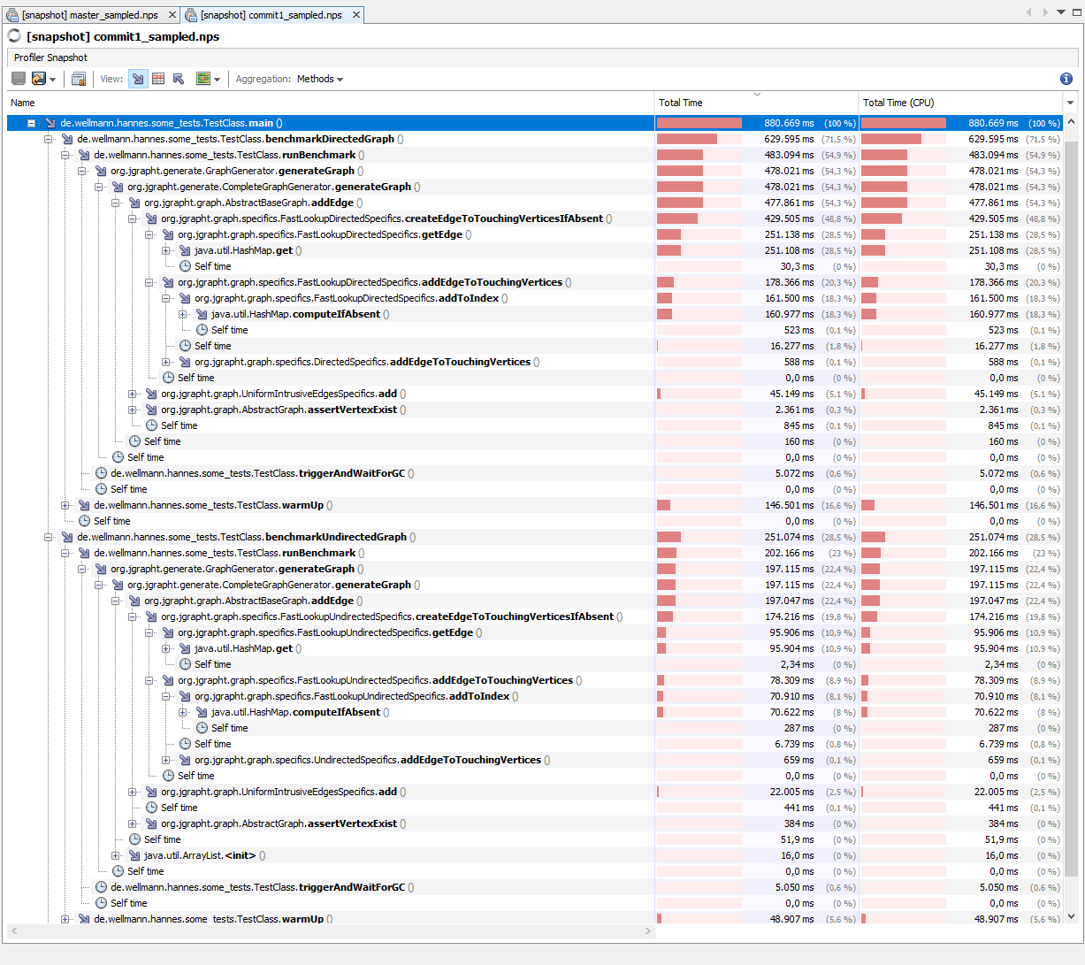Open the snapshot information panel icon

tap(78, 79)
